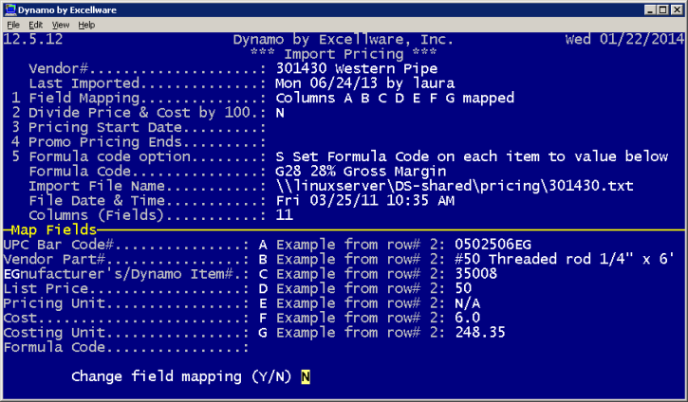
Task: Select the Promo Pricing Ends line
Action: (139, 142)
